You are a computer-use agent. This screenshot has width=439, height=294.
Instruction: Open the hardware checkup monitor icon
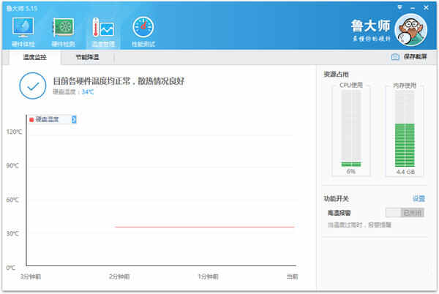pos(23,27)
